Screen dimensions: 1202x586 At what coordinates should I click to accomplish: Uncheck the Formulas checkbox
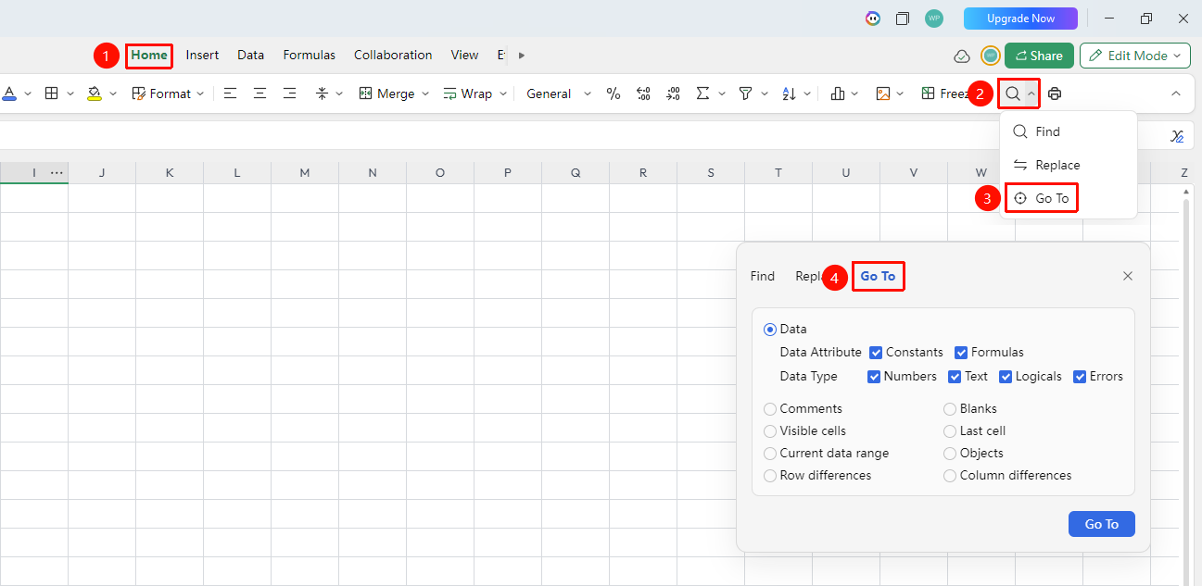[961, 353]
